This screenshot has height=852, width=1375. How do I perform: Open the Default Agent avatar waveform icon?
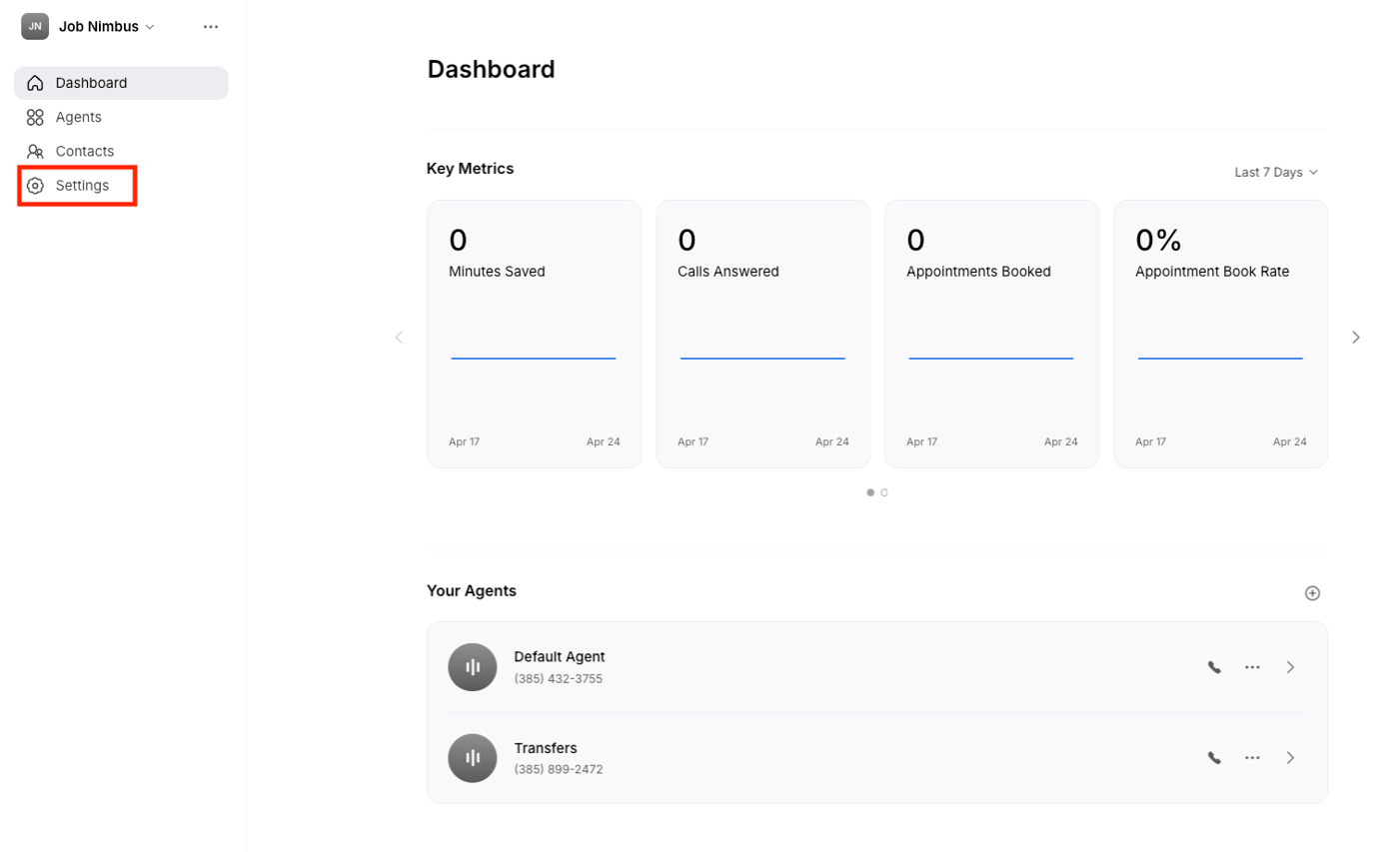click(x=472, y=666)
